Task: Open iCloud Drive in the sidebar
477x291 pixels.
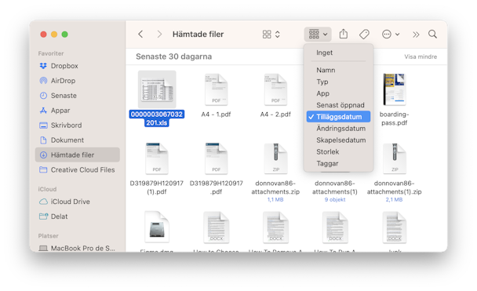Action: tap(77, 202)
